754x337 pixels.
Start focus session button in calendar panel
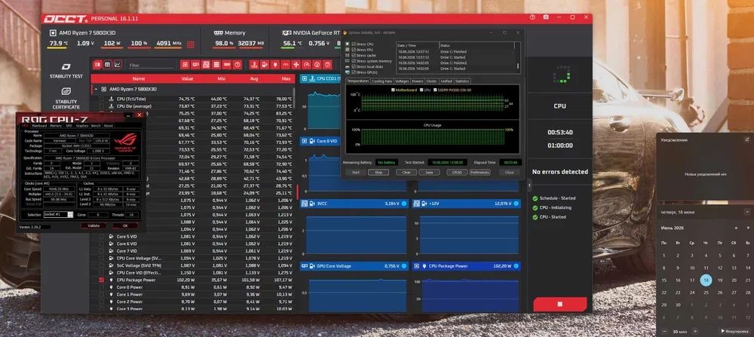click(734, 331)
